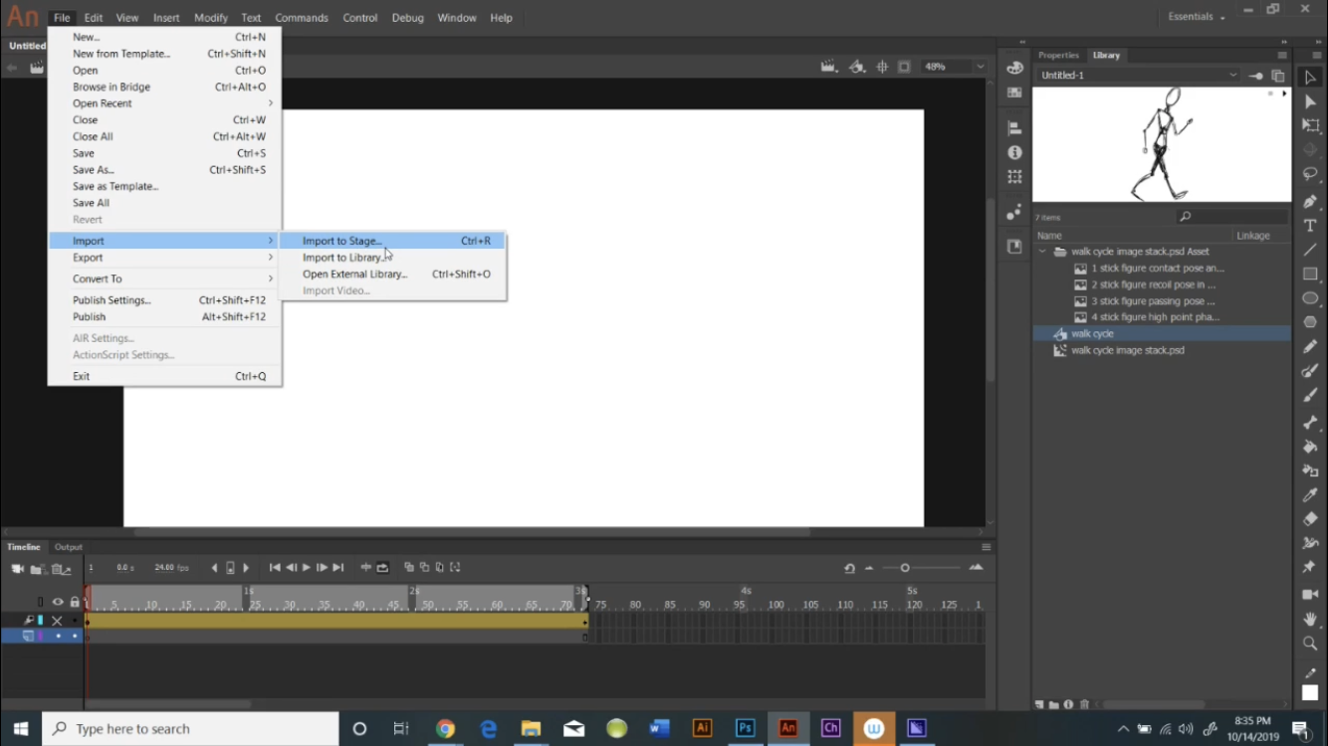Screen dimensions: 1328x746
Task: Select the Text tool
Action: coord(1310,224)
